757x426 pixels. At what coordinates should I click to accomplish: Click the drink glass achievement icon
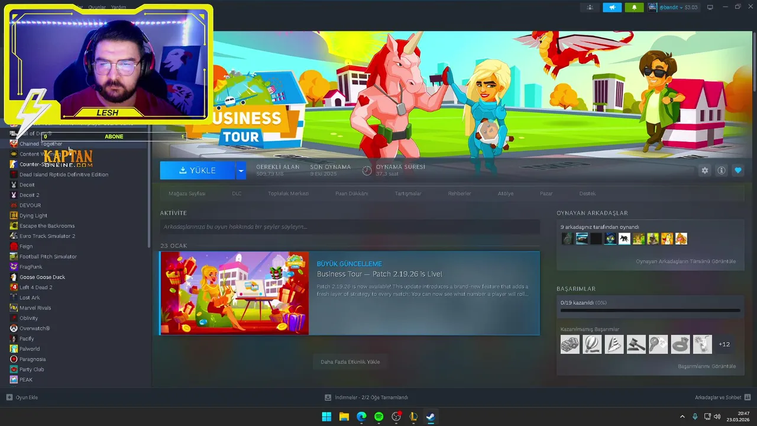coord(702,344)
